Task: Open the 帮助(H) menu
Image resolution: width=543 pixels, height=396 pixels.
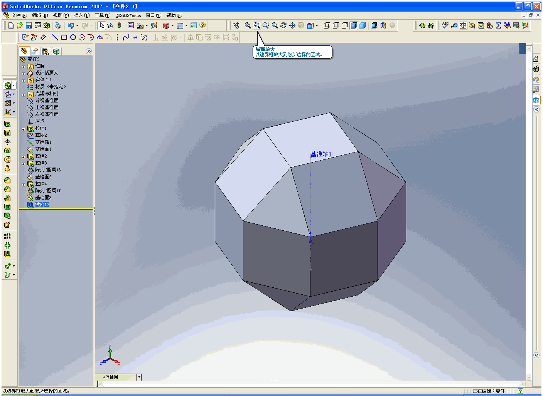Action: (174, 15)
